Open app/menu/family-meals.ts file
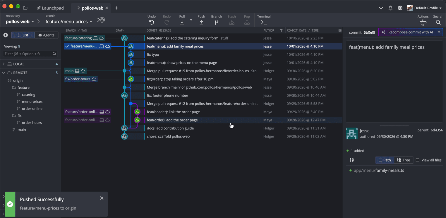The image size is (446, 218). pos(379,170)
